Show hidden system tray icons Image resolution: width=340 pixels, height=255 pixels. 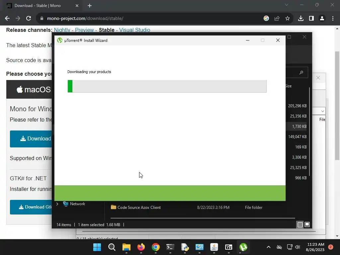pyautogui.click(x=268, y=247)
